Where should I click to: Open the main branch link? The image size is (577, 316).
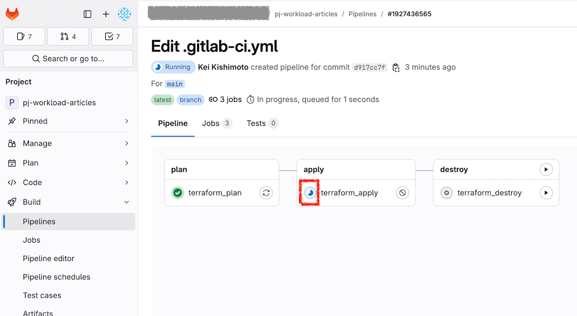point(175,84)
